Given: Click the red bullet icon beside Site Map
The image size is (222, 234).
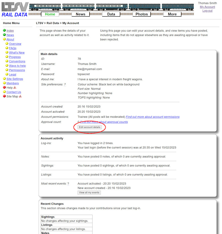Looking at the screenshot, I should 4,96.
